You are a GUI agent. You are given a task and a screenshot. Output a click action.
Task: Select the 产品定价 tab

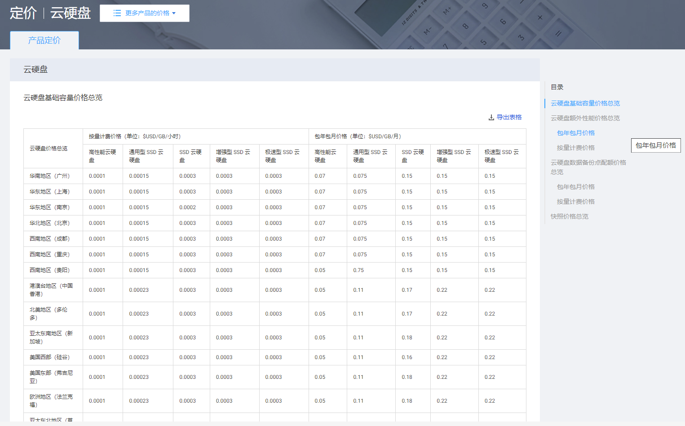[x=44, y=40]
